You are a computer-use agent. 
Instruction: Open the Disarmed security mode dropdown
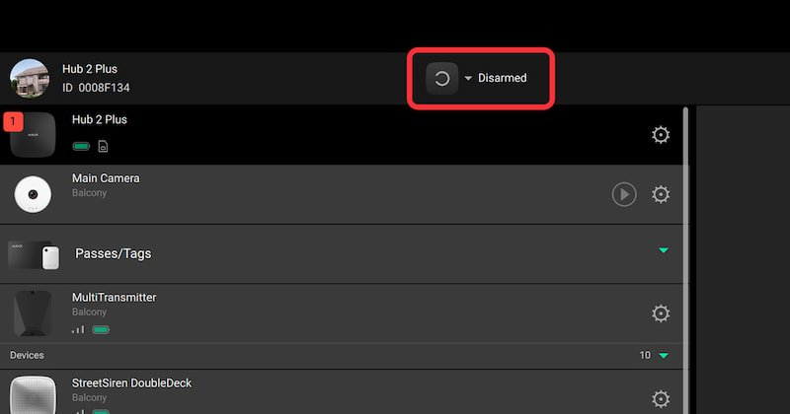coord(497,78)
